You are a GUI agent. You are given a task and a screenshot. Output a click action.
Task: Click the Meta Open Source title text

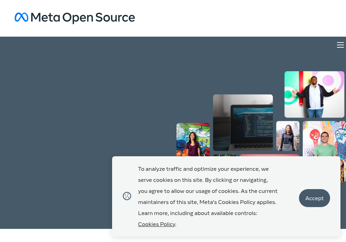click(83, 18)
